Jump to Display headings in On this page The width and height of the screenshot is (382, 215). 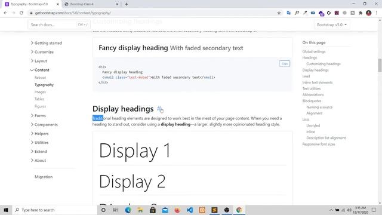click(316, 70)
